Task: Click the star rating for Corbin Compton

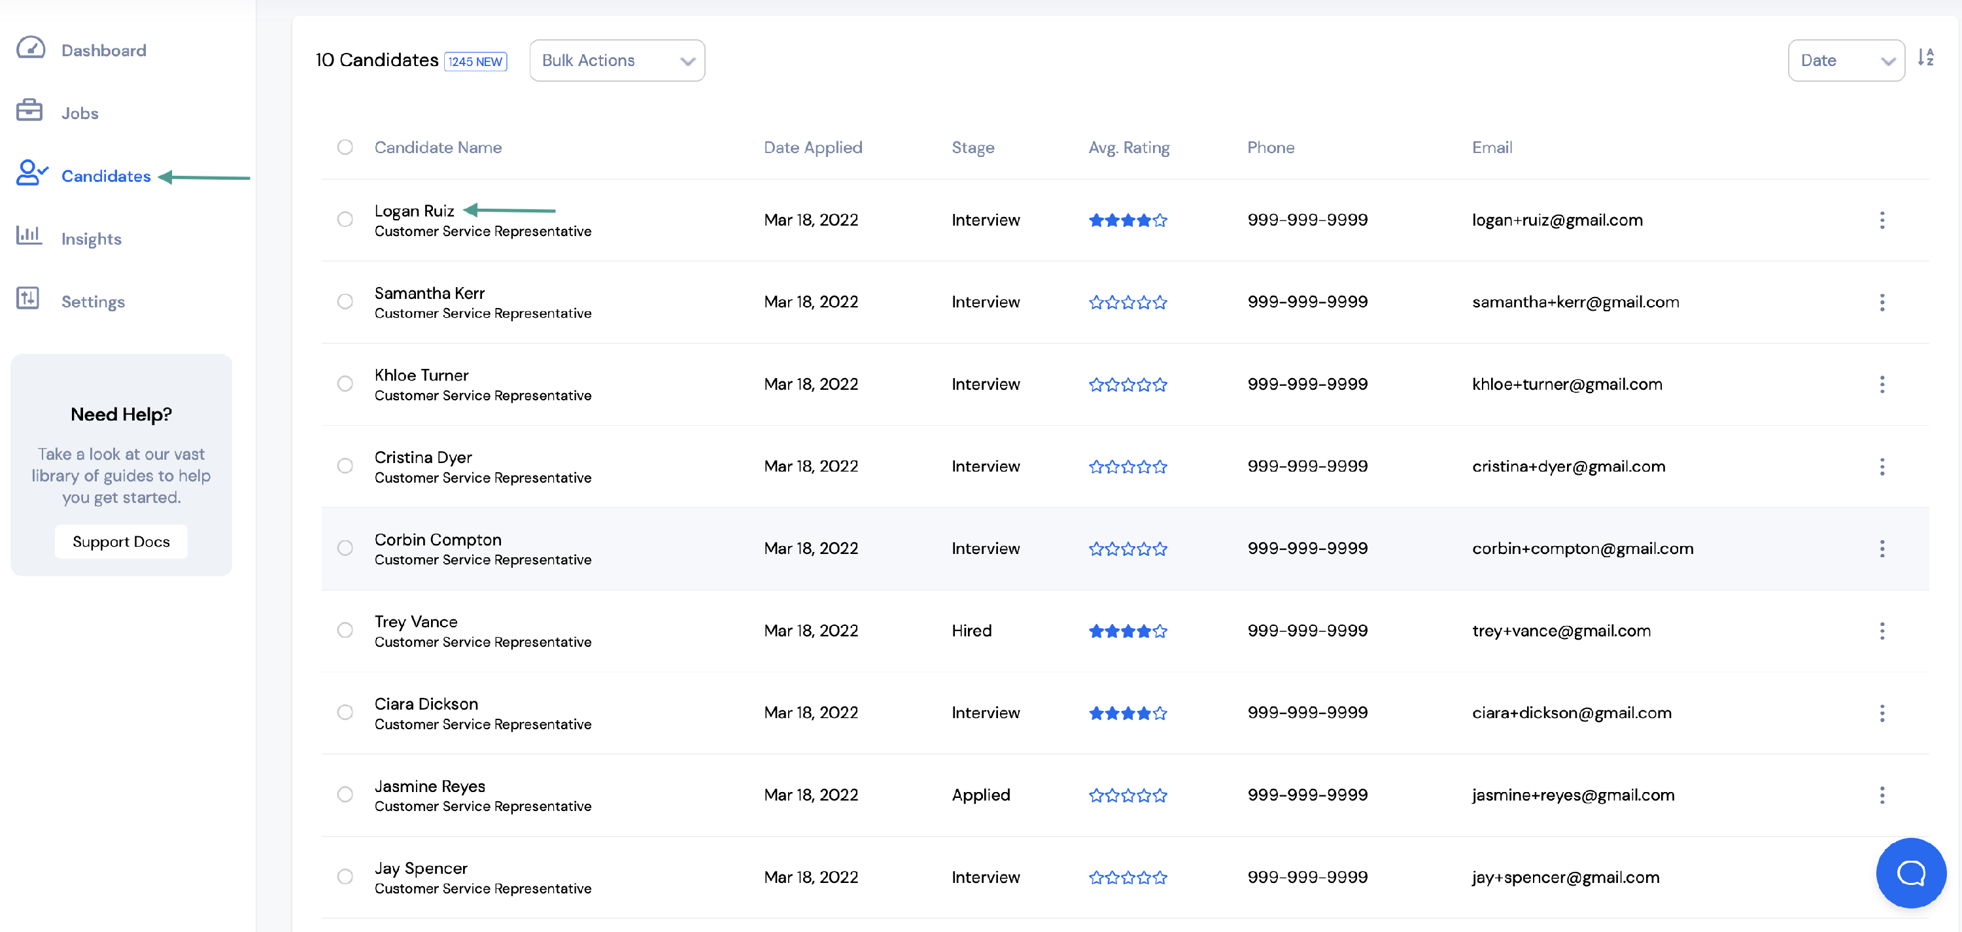Action: pos(1127,549)
